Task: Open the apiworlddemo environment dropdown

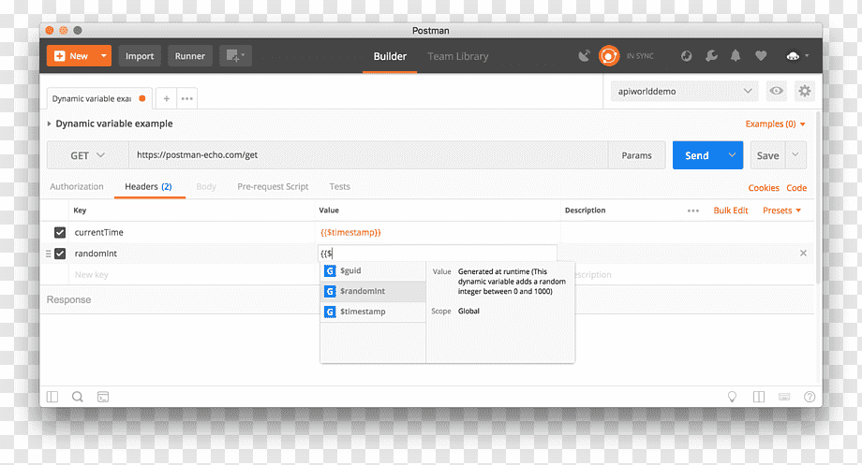Action: coord(684,91)
